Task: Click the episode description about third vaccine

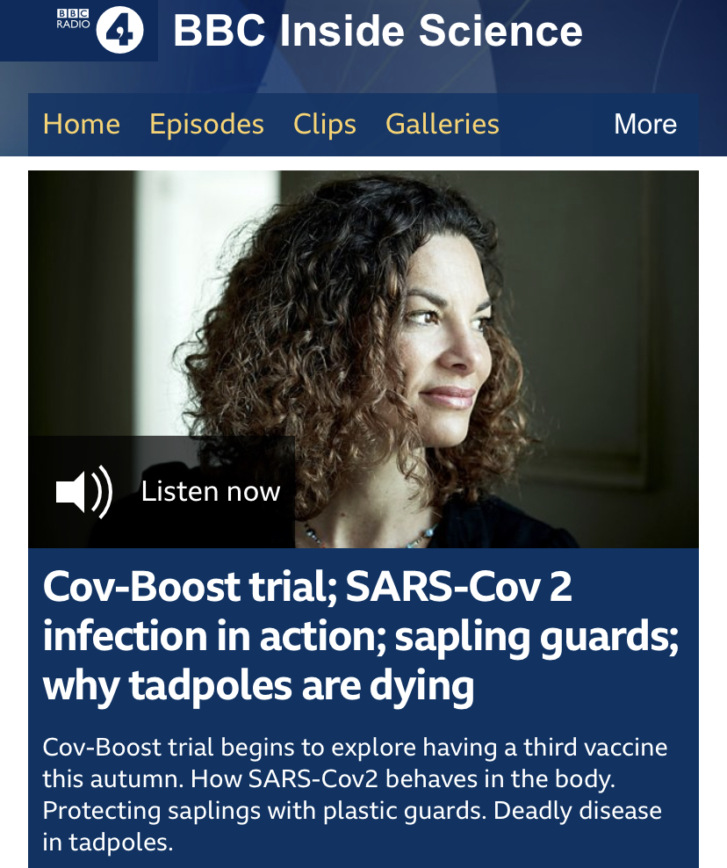Action: (x=355, y=794)
